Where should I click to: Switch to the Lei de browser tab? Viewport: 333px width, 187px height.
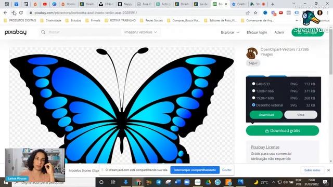201,4
